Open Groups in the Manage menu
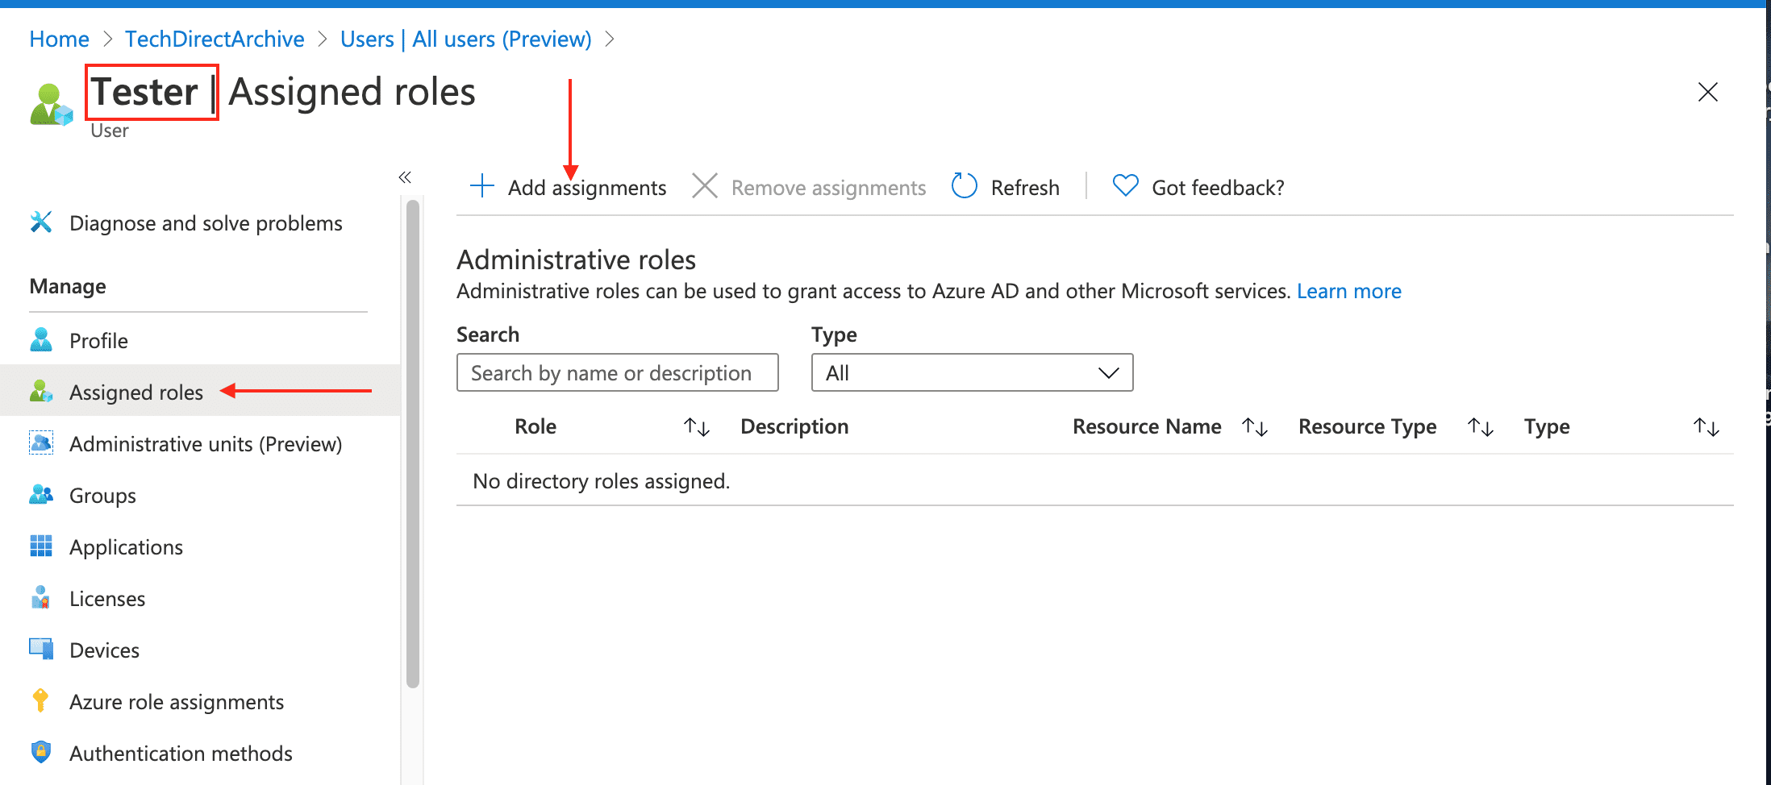The height and width of the screenshot is (785, 1771). (102, 496)
